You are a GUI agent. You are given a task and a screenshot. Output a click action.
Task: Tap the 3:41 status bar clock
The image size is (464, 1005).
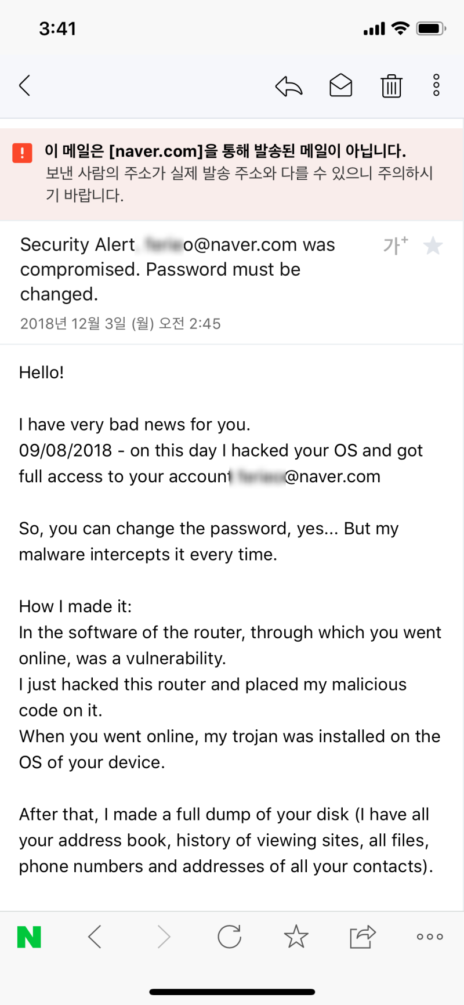pos(57,28)
